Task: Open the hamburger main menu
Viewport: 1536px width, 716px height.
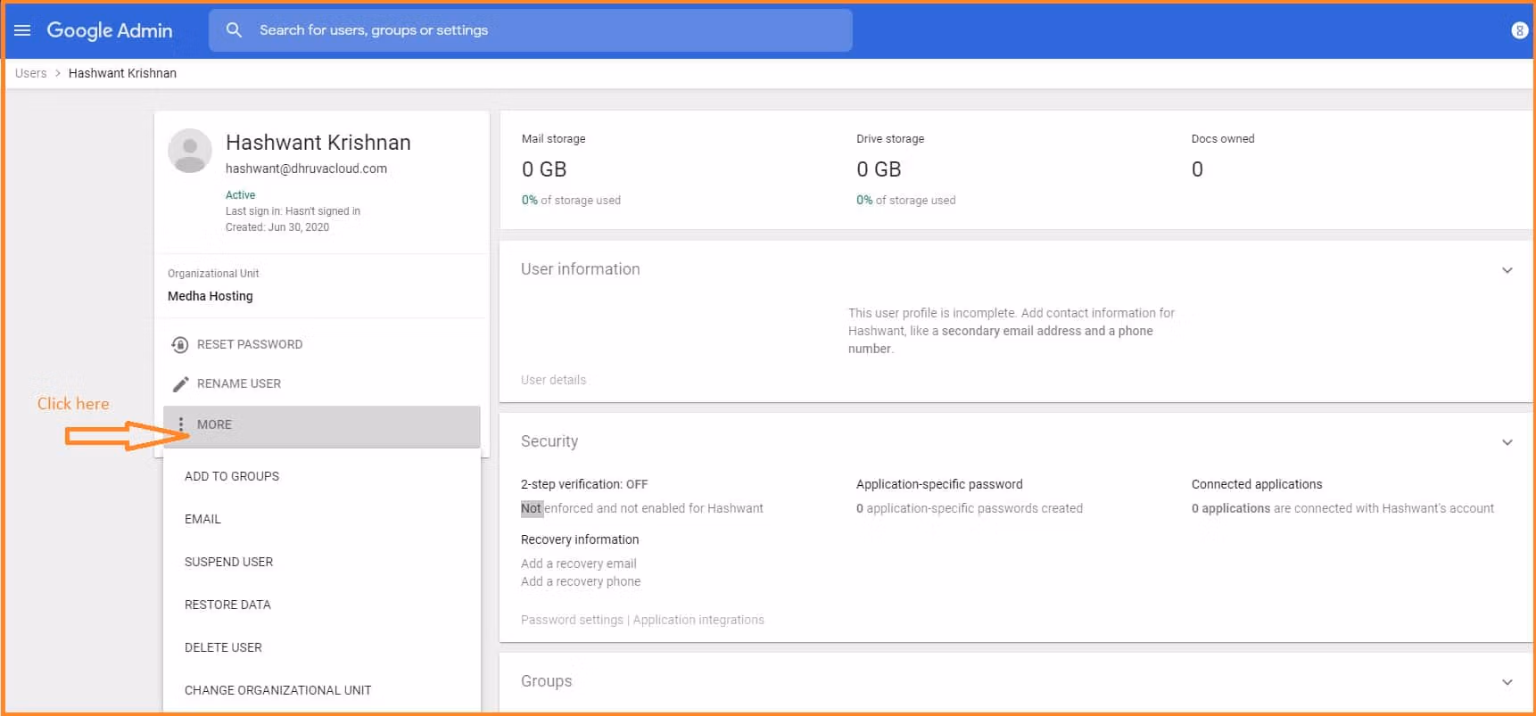Action: [22, 30]
